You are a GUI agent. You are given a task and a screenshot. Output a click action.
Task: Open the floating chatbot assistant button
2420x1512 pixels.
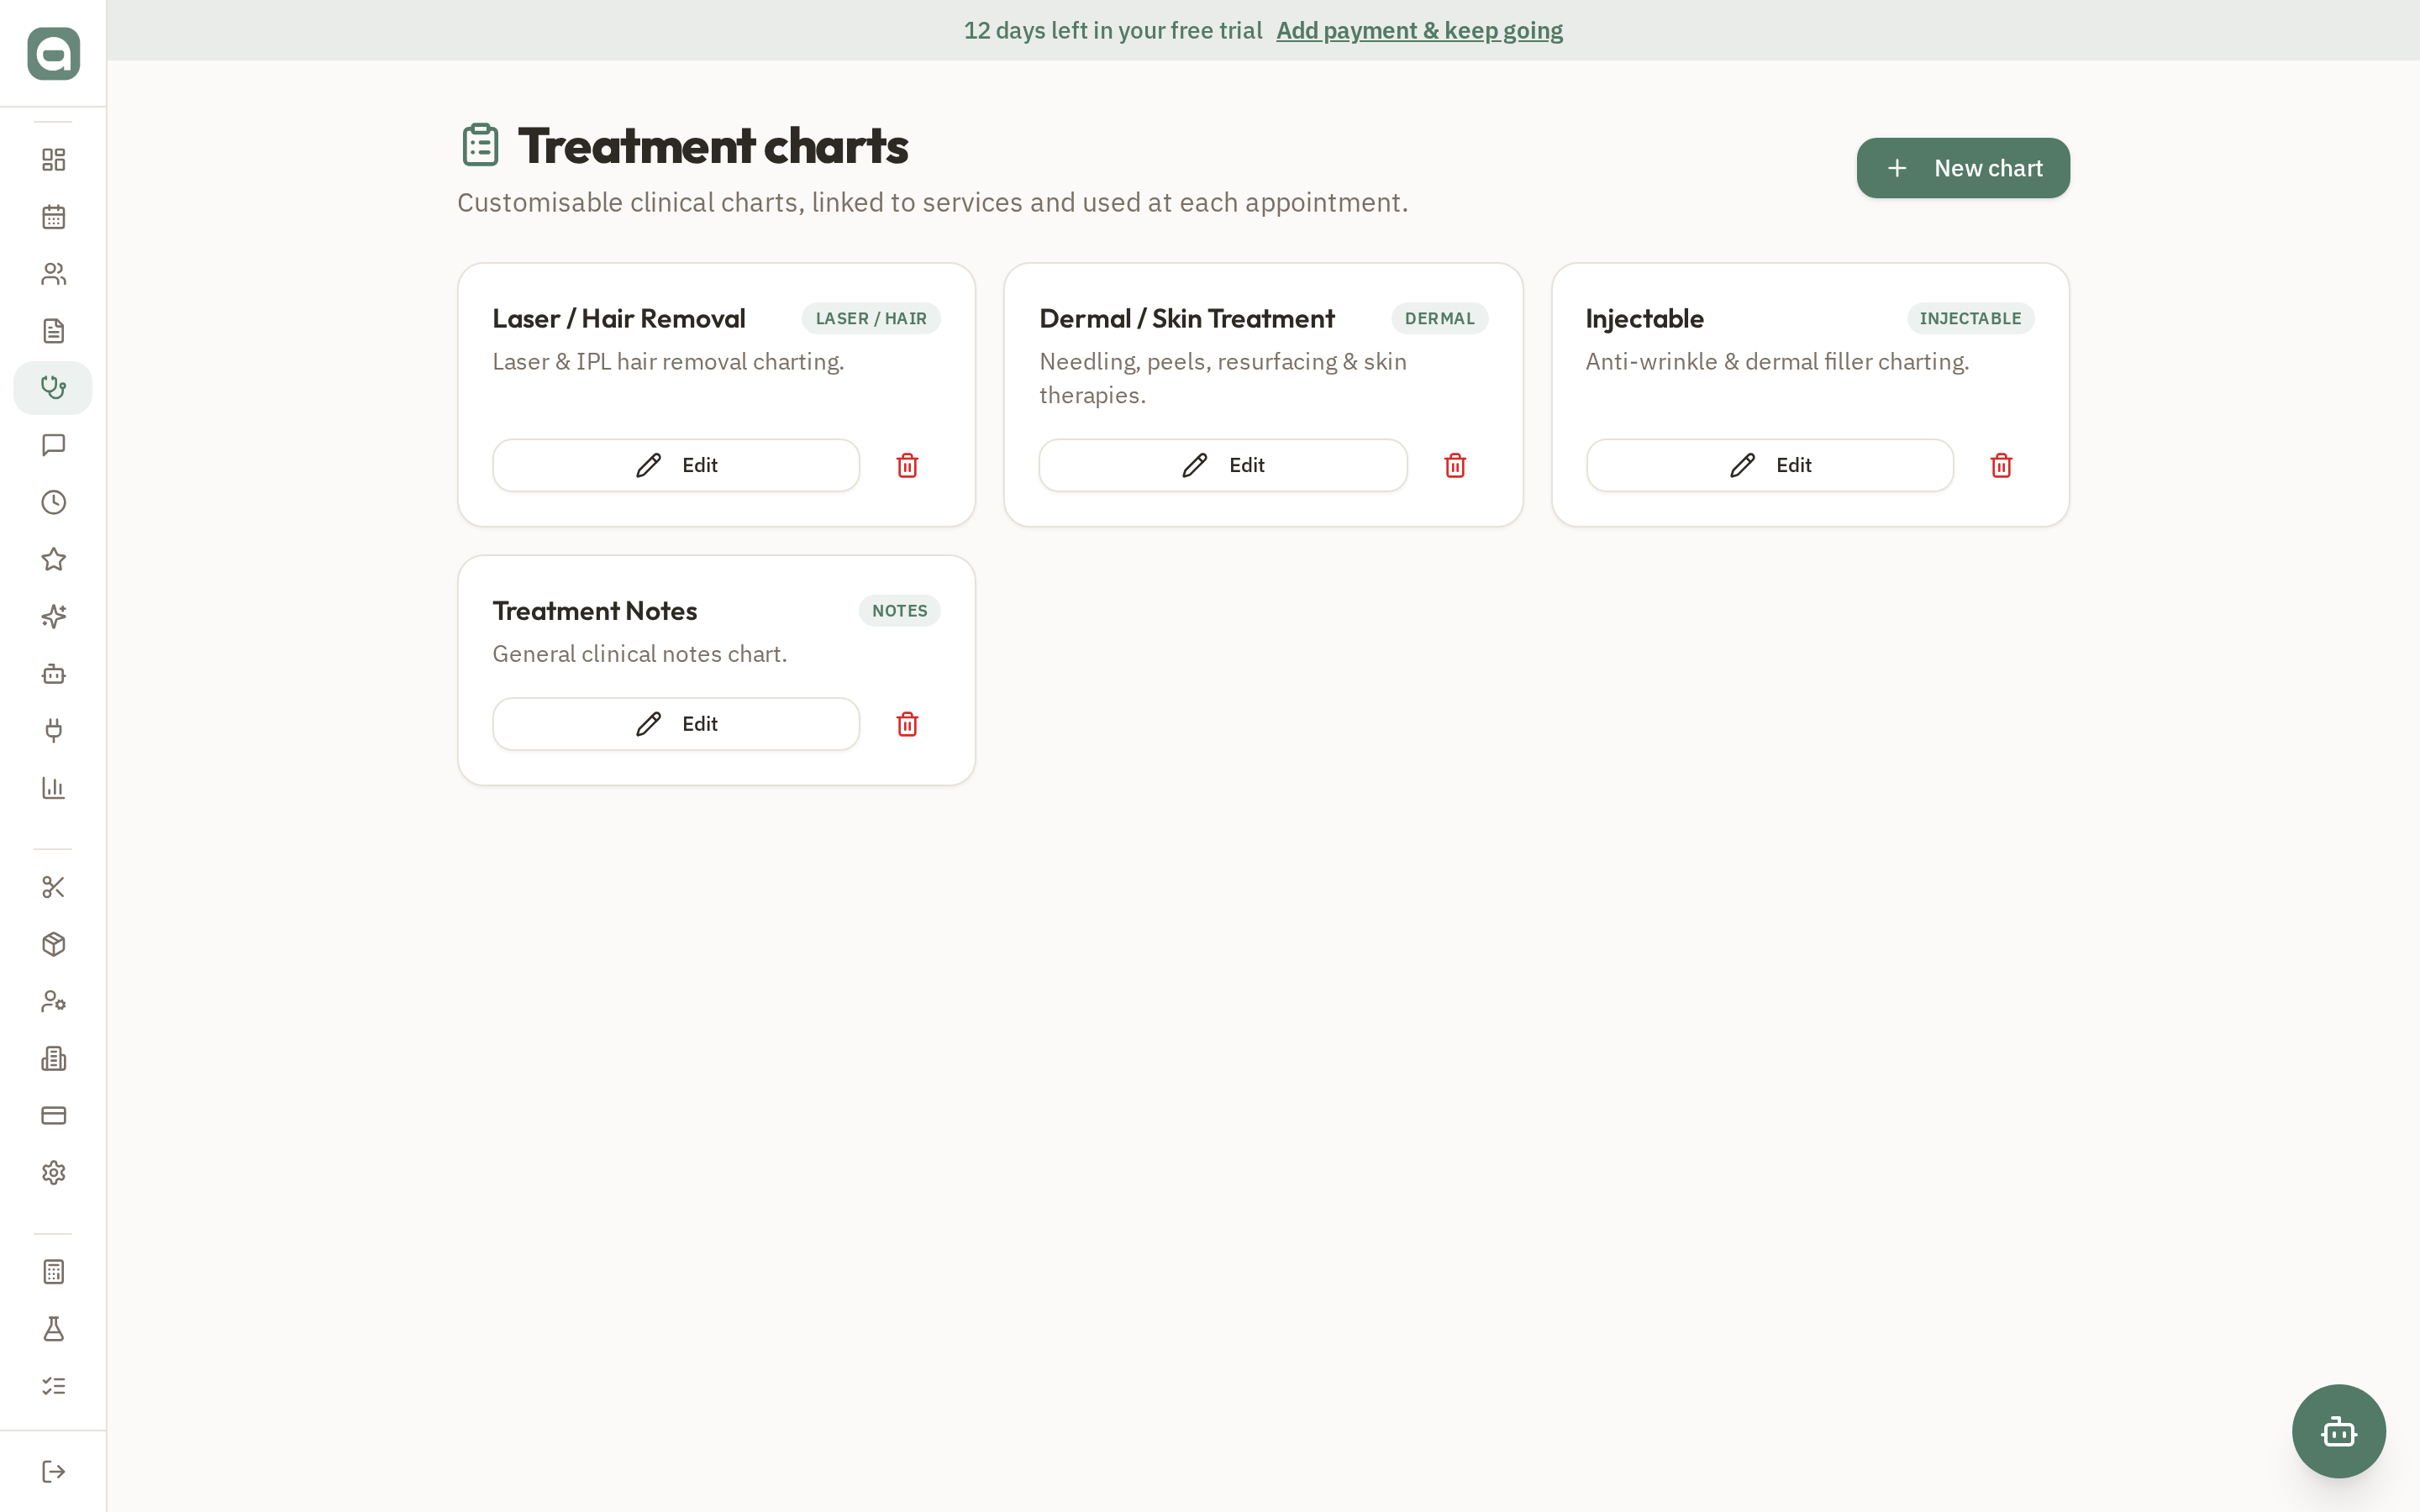click(2338, 1430)
